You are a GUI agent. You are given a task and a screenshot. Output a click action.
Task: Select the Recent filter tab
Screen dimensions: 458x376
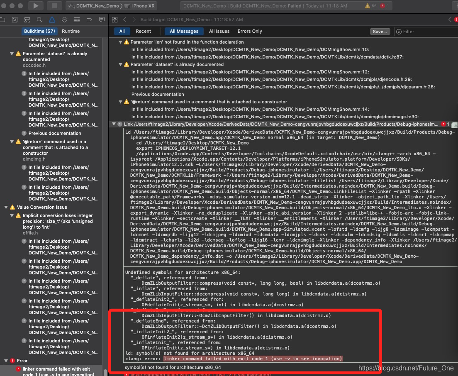143,31
